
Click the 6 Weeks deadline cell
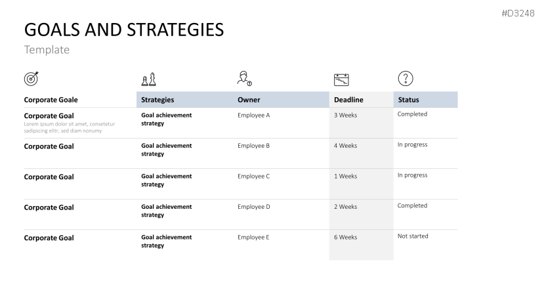pyautogui.click(x=345, y=237)
